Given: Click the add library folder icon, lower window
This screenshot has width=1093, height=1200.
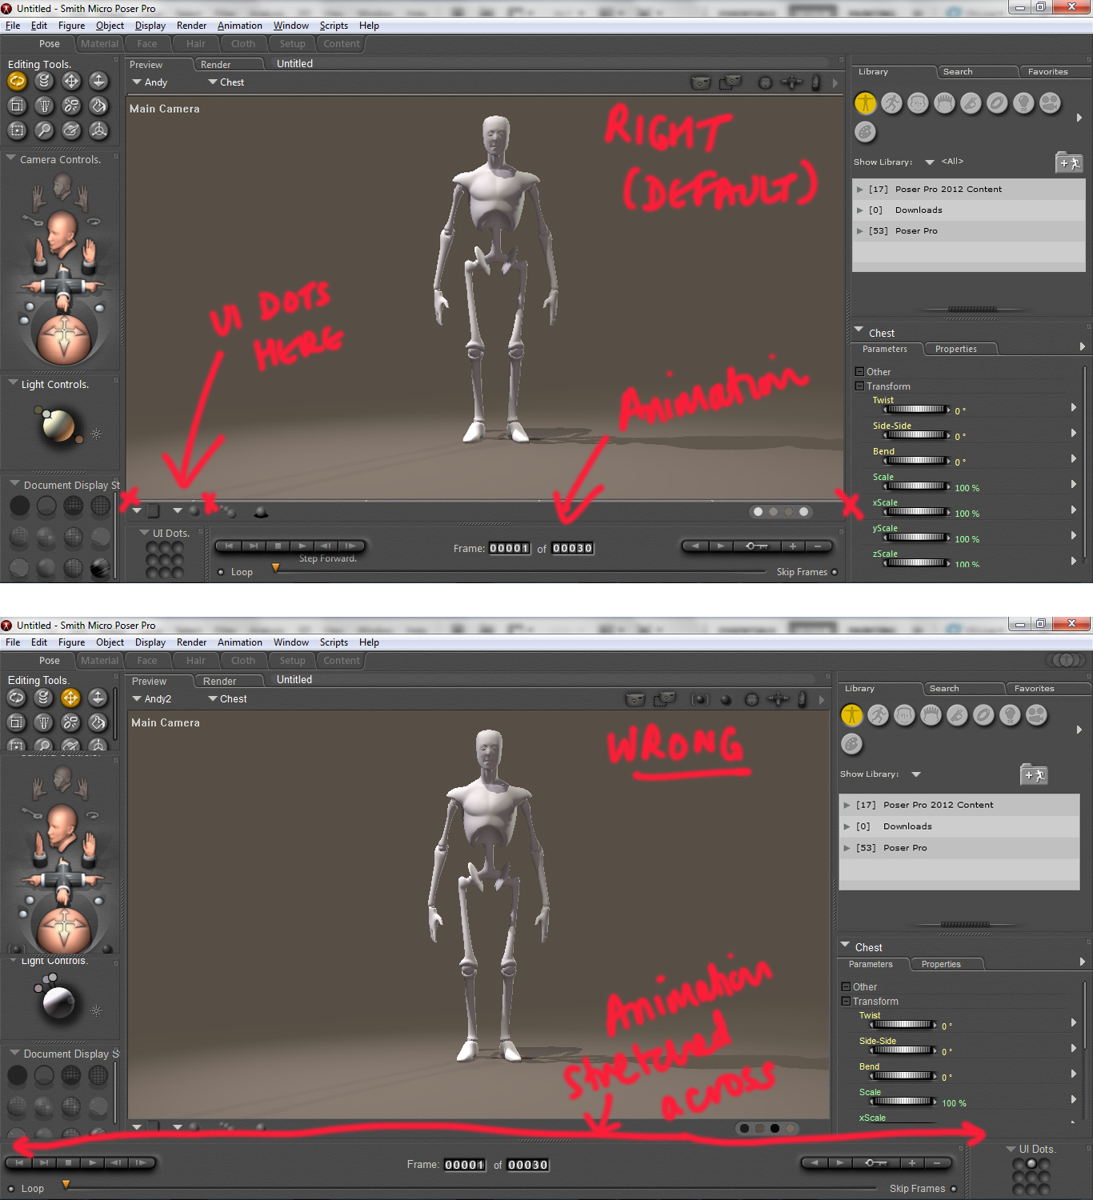Looking at the screenshot, I should [x=1034, y=774].
